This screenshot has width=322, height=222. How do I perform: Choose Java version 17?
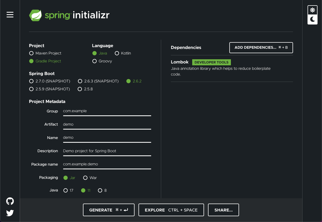[68, 190]
